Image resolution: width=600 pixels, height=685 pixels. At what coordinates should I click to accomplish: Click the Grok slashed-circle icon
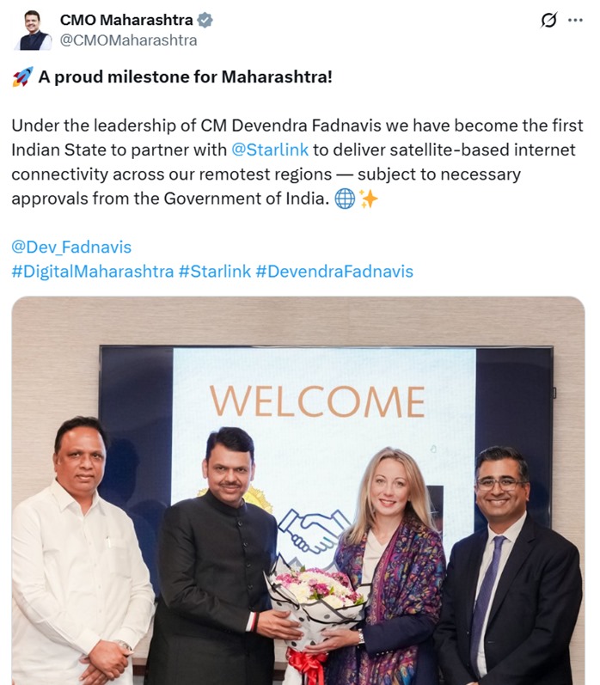(x=549, y=20)
